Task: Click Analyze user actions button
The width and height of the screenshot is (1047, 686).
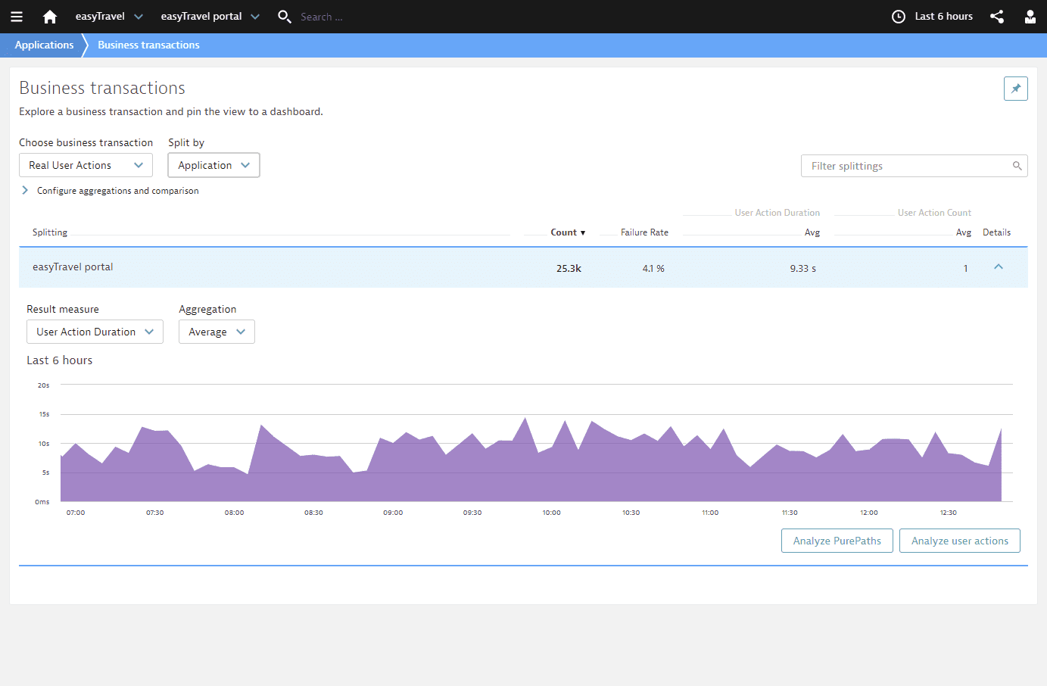Action: [959, 541]
